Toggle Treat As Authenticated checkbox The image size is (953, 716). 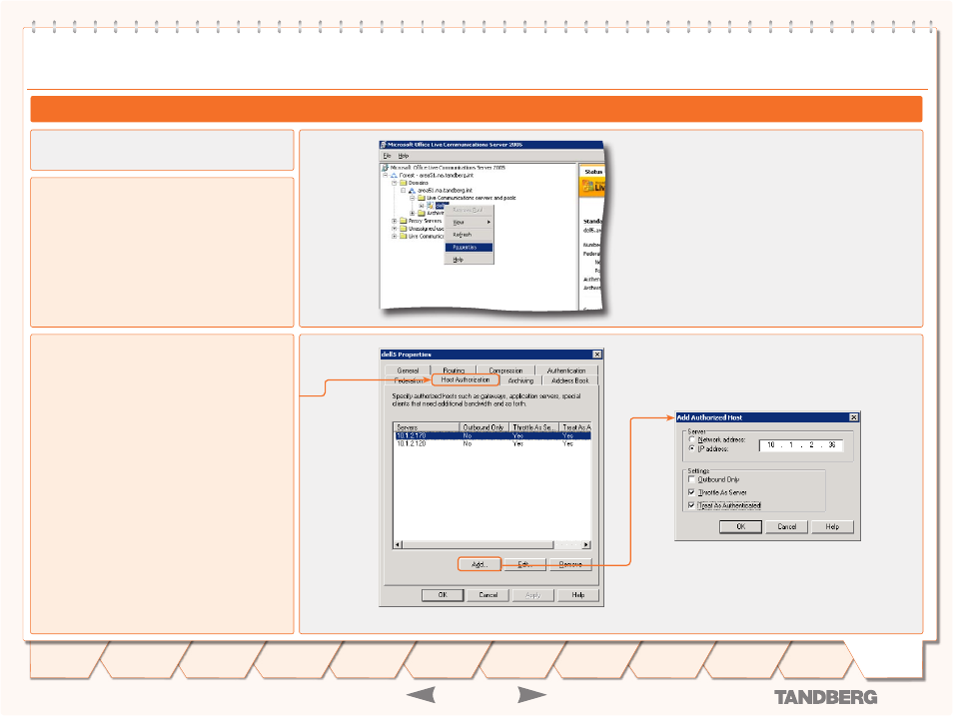coord(691,505)
